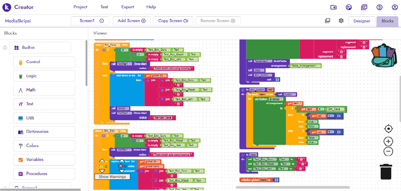Open the documentation library icon

(x=364, y=7)
